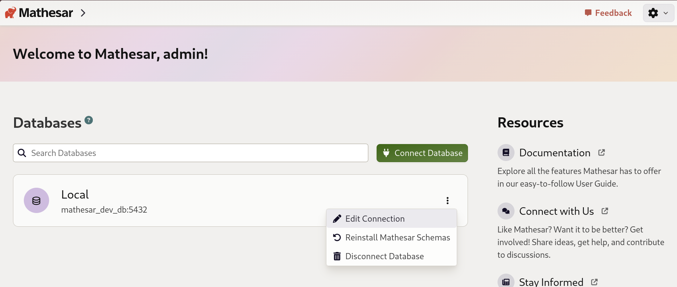Click the Search Databases input field
This screenshot has height=287, width=677.
tap(190, 153)
